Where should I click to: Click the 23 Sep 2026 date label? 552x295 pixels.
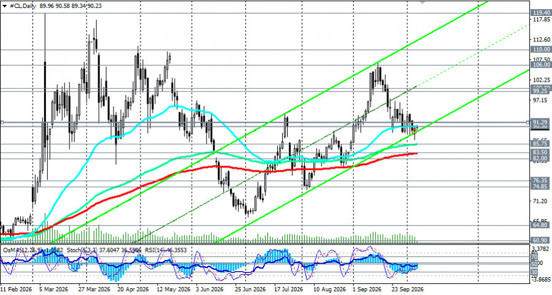click(407, 289)
